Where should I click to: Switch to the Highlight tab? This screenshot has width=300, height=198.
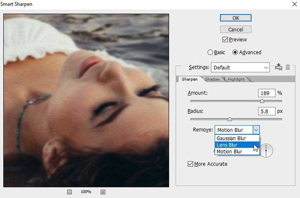tap(236, 79)
